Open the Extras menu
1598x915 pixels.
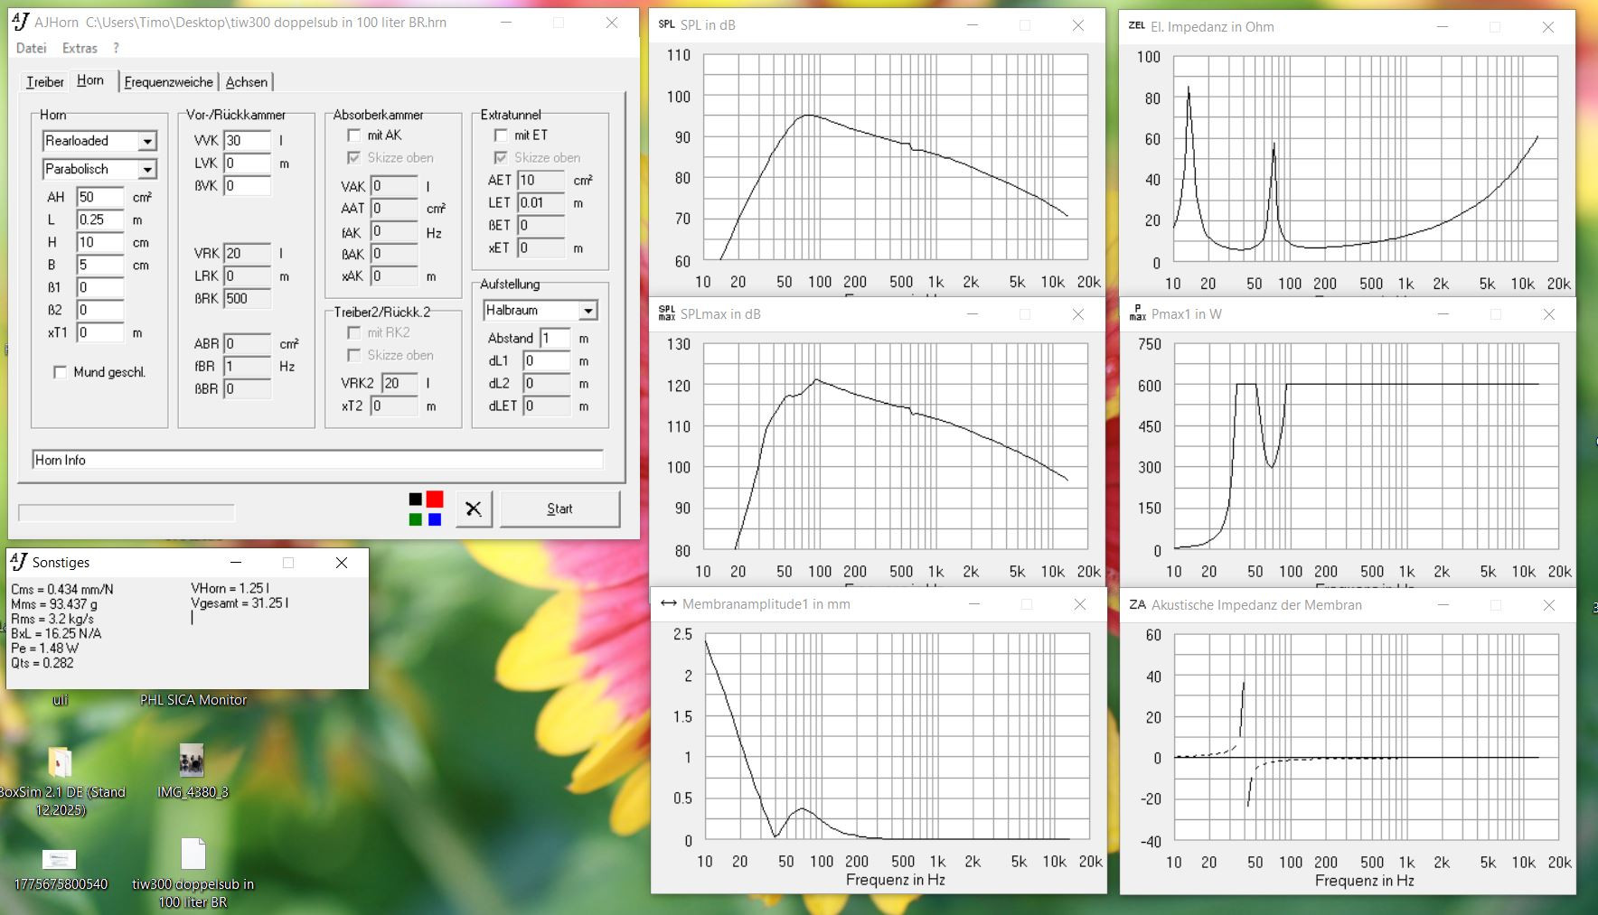pos(80,48)
